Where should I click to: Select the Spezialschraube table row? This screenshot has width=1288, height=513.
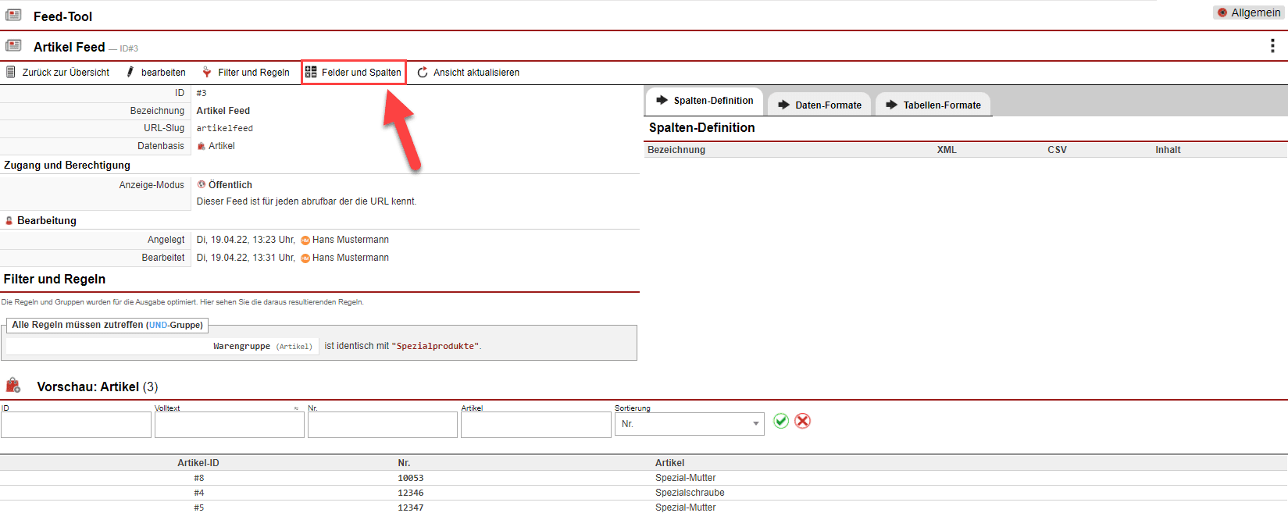(x=690, y=493)
